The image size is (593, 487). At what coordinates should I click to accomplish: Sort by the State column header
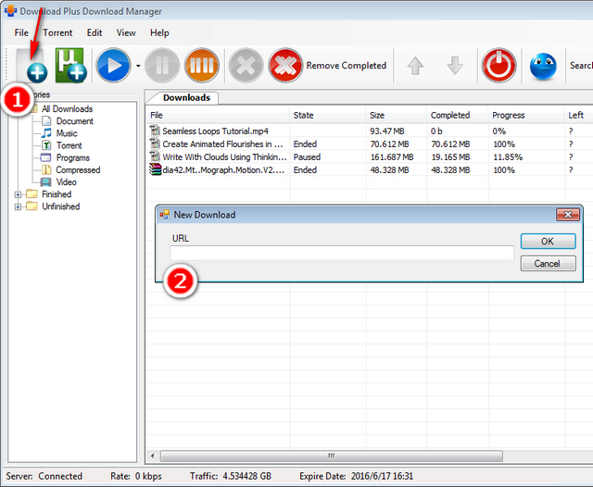pyautogui.click(x=327, y=115)
